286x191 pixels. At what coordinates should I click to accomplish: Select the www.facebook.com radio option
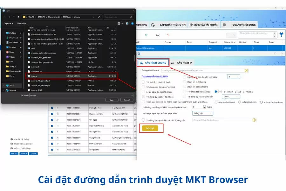216,102
